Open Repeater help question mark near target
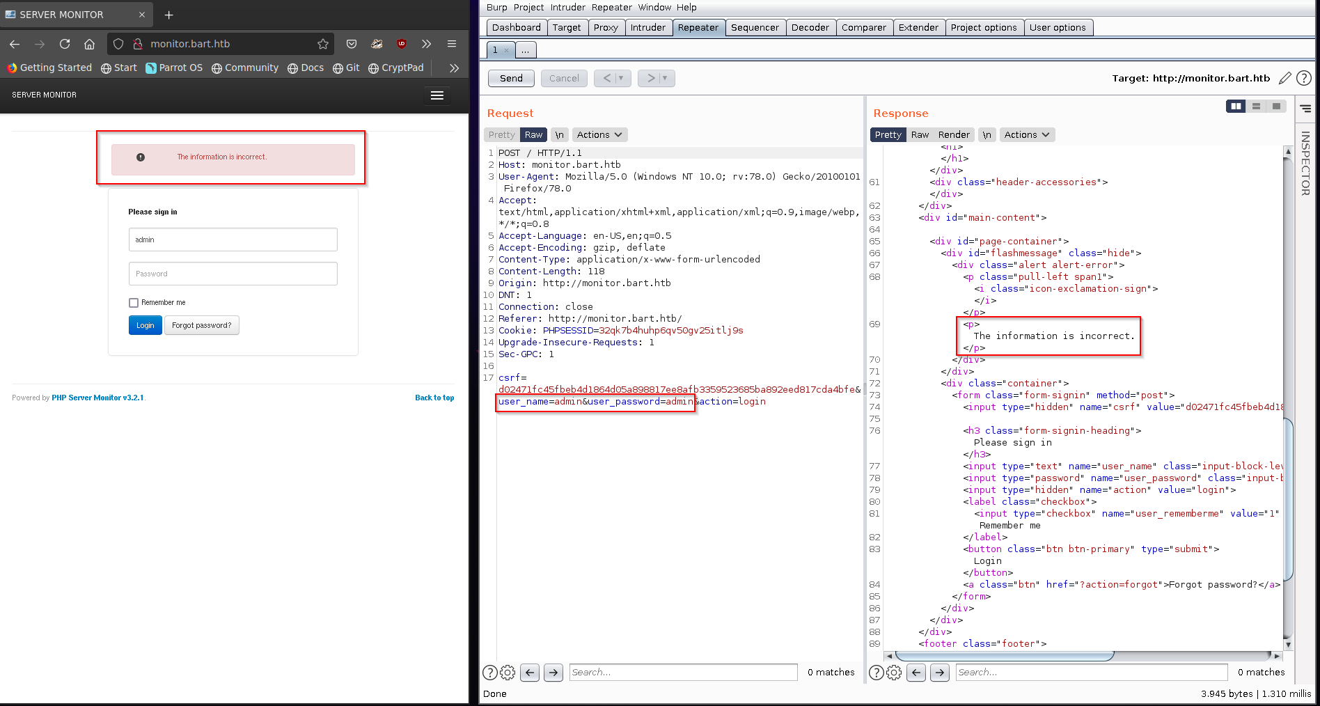This screenshot has width=1320, height=706. click(x=1304, y=78)
